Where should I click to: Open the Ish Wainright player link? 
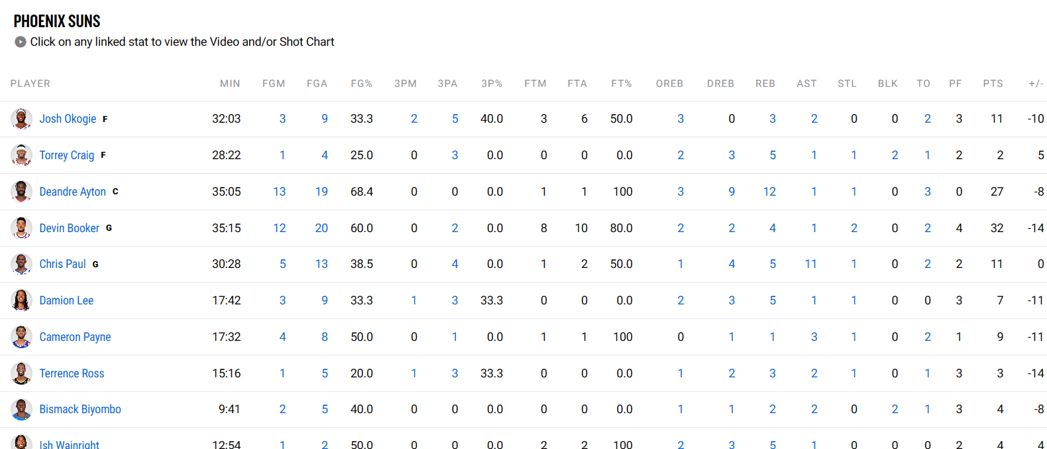point(69,444)
